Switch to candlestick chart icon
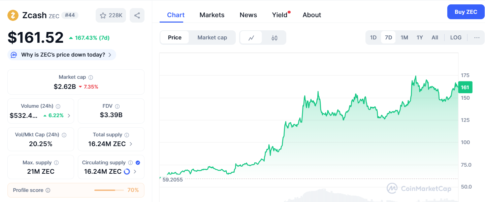485x202 pixels. click(x=274, y=38)
